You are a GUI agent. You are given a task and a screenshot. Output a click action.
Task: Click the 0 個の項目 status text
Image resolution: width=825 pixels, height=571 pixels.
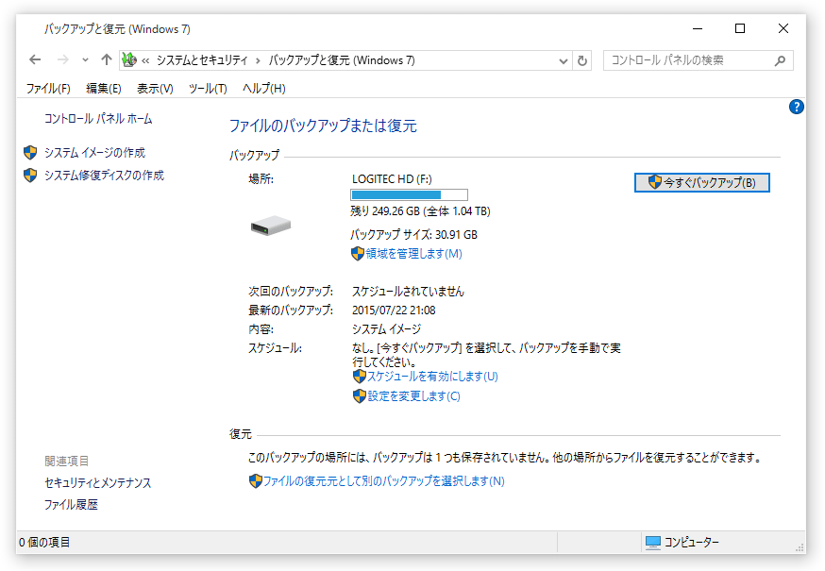[x=44, y=542]
